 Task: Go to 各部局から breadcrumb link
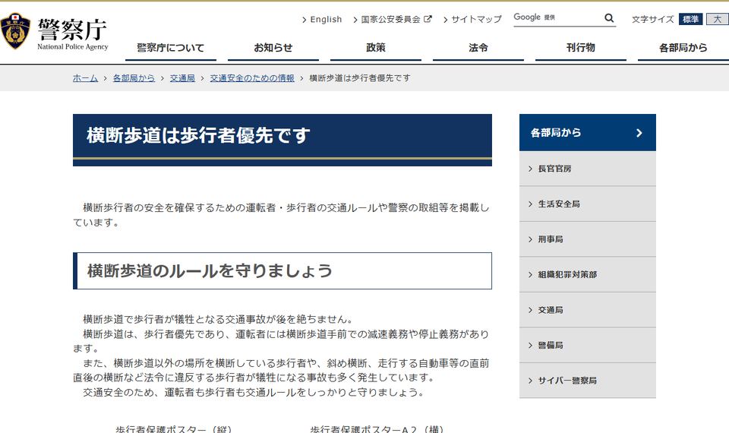click(x=134, y=78)
